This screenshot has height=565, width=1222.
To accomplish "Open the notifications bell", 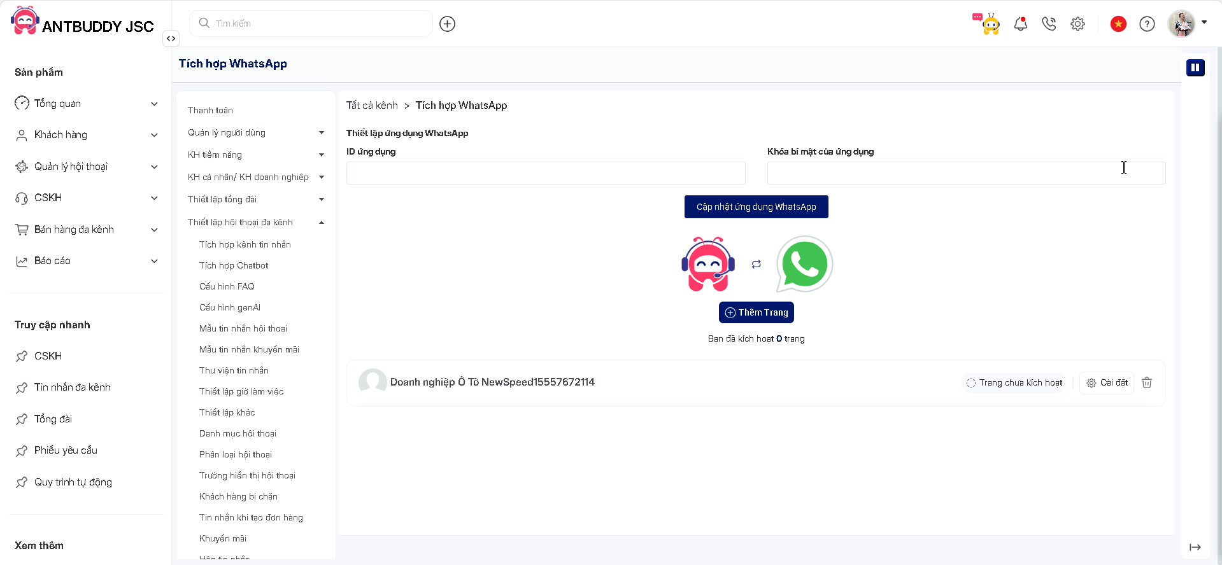I will point(1021,24).
